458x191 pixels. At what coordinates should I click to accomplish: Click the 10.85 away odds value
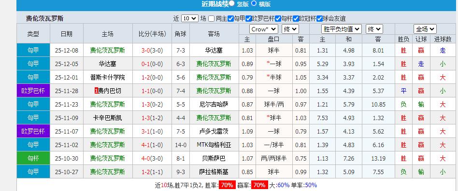(x=379, y=104)
